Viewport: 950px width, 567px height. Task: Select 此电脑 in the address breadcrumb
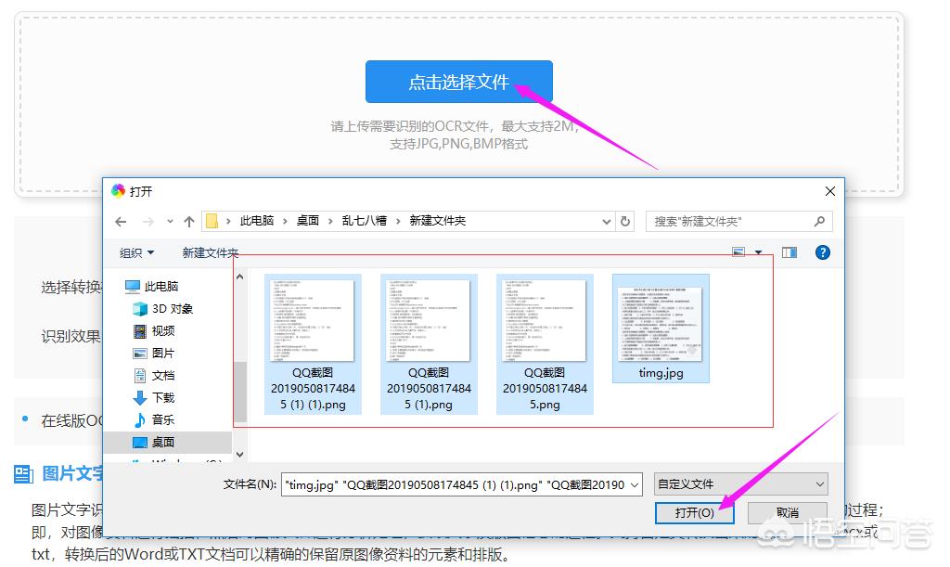pyautogui.click(x=257, y=221)
